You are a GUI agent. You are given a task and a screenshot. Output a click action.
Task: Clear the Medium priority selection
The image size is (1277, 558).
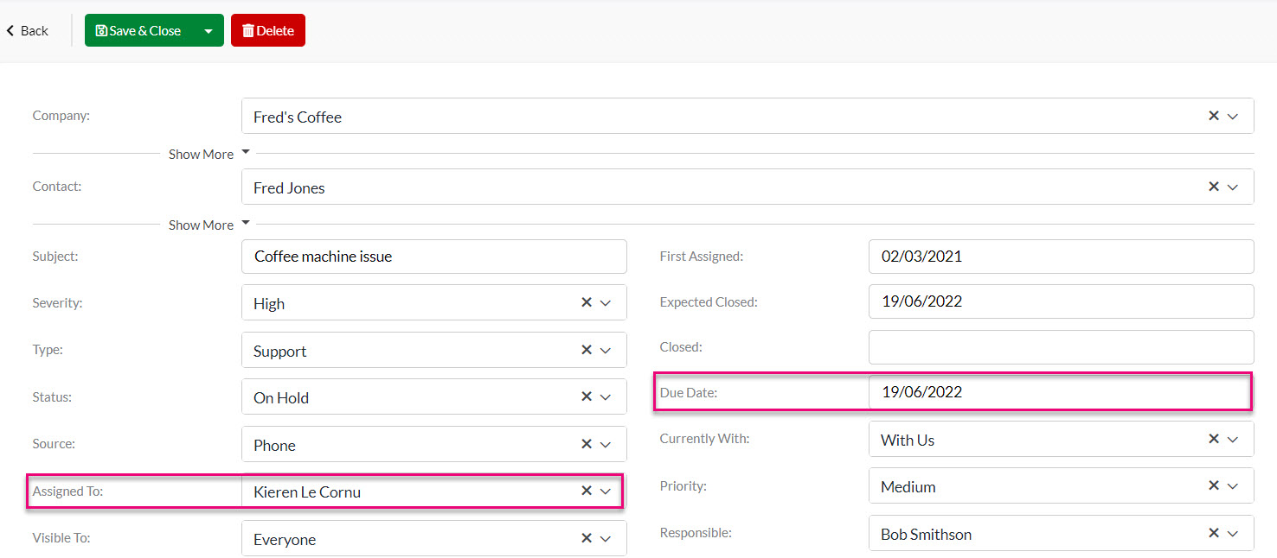tap(1214, 485)
